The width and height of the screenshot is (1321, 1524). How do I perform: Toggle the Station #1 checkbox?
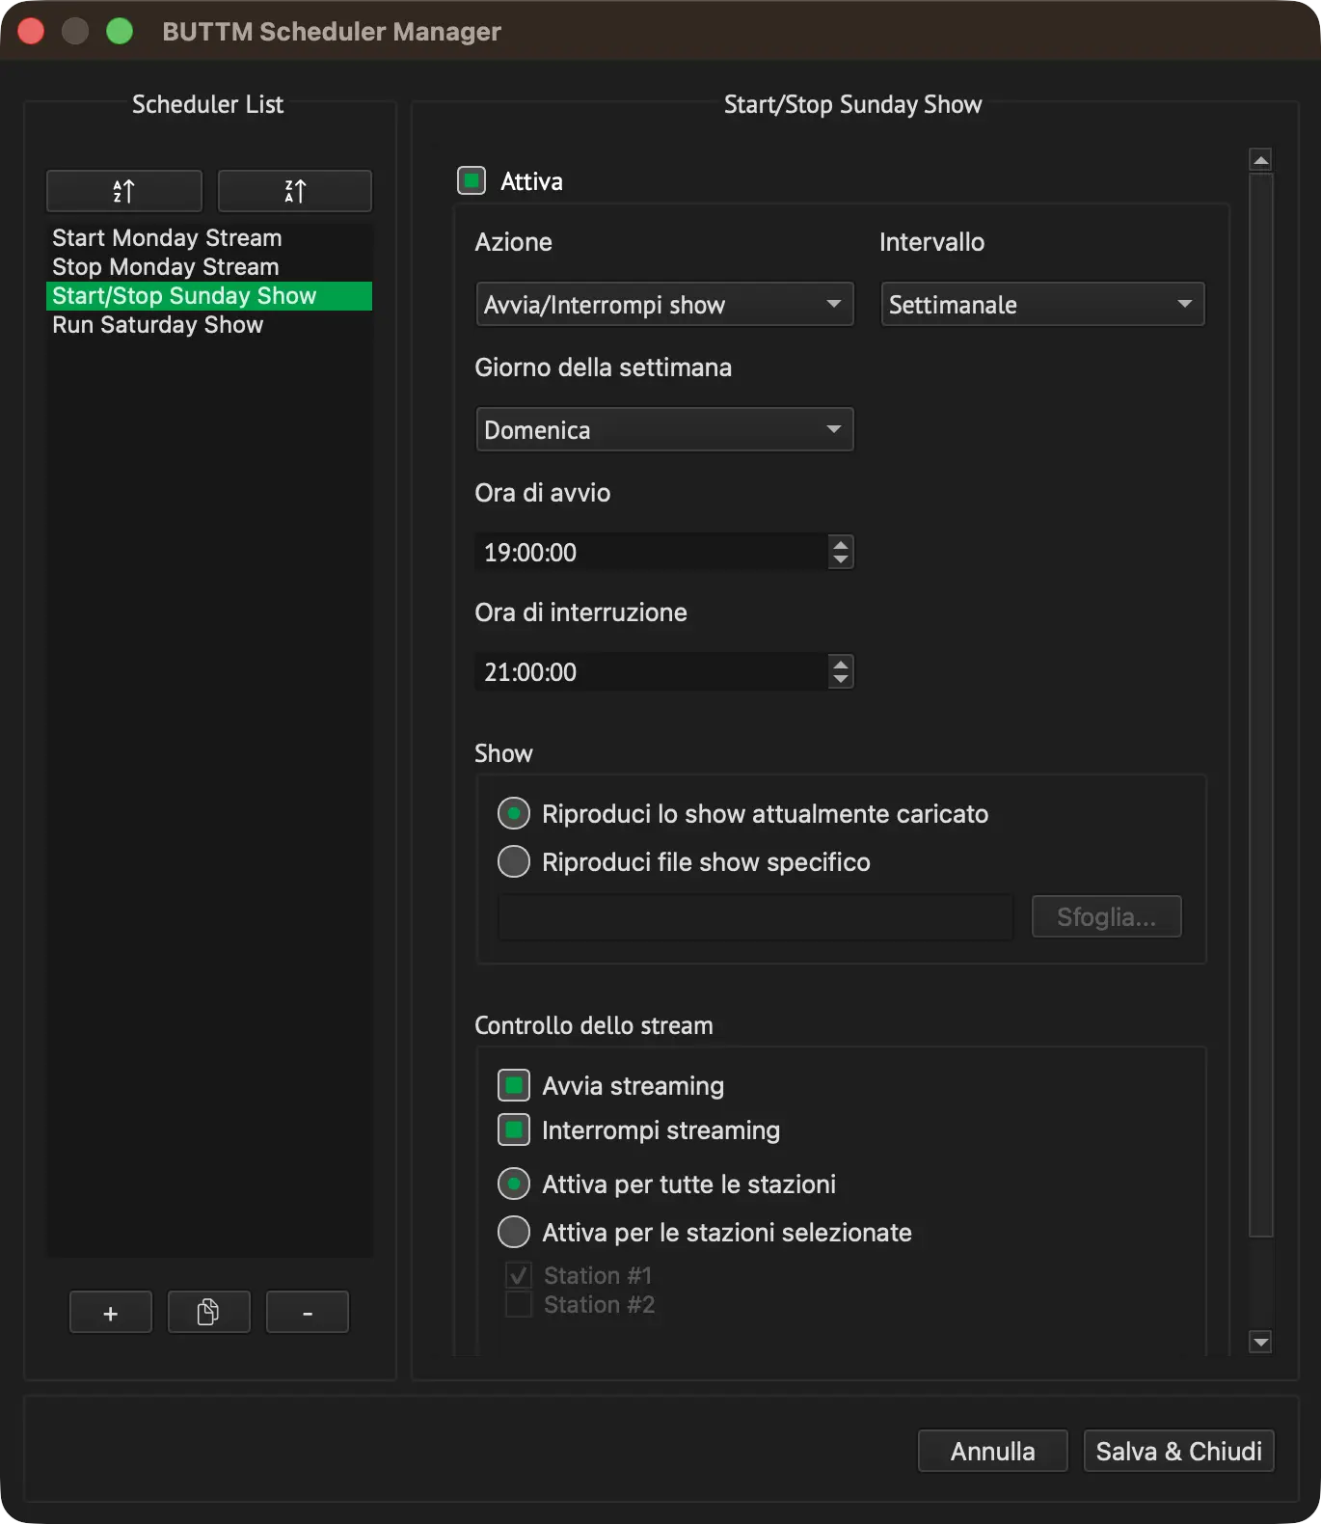(x=519, y=1275)
